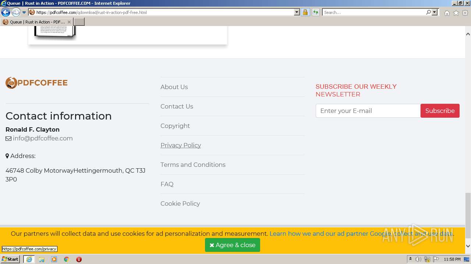Open the search provider dropdown arrow
471x264 pixels.
[x=435, y=12]
